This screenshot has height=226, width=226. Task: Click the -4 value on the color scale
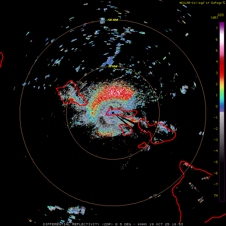pyautogui.click(x=216, y=151)
